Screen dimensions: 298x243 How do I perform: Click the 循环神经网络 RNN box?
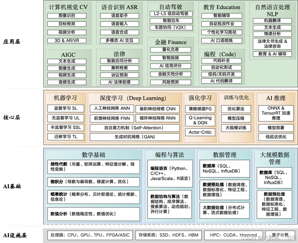158,119
